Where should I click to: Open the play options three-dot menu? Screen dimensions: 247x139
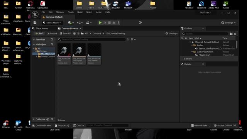[x=118, y=23]
